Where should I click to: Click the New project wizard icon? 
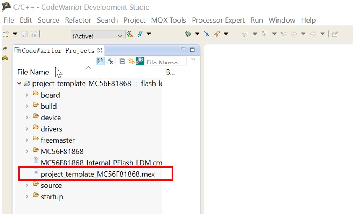coord(6,34)
